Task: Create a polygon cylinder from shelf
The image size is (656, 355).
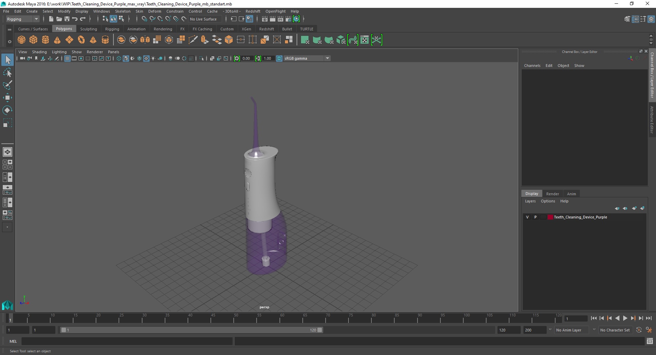Action: [x=45, y=40]
